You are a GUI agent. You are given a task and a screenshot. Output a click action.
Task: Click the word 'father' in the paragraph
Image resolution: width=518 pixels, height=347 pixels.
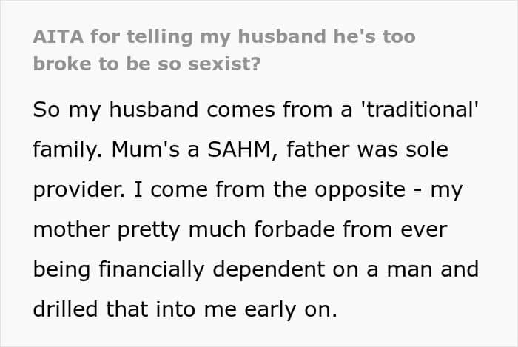pos(318,149)
